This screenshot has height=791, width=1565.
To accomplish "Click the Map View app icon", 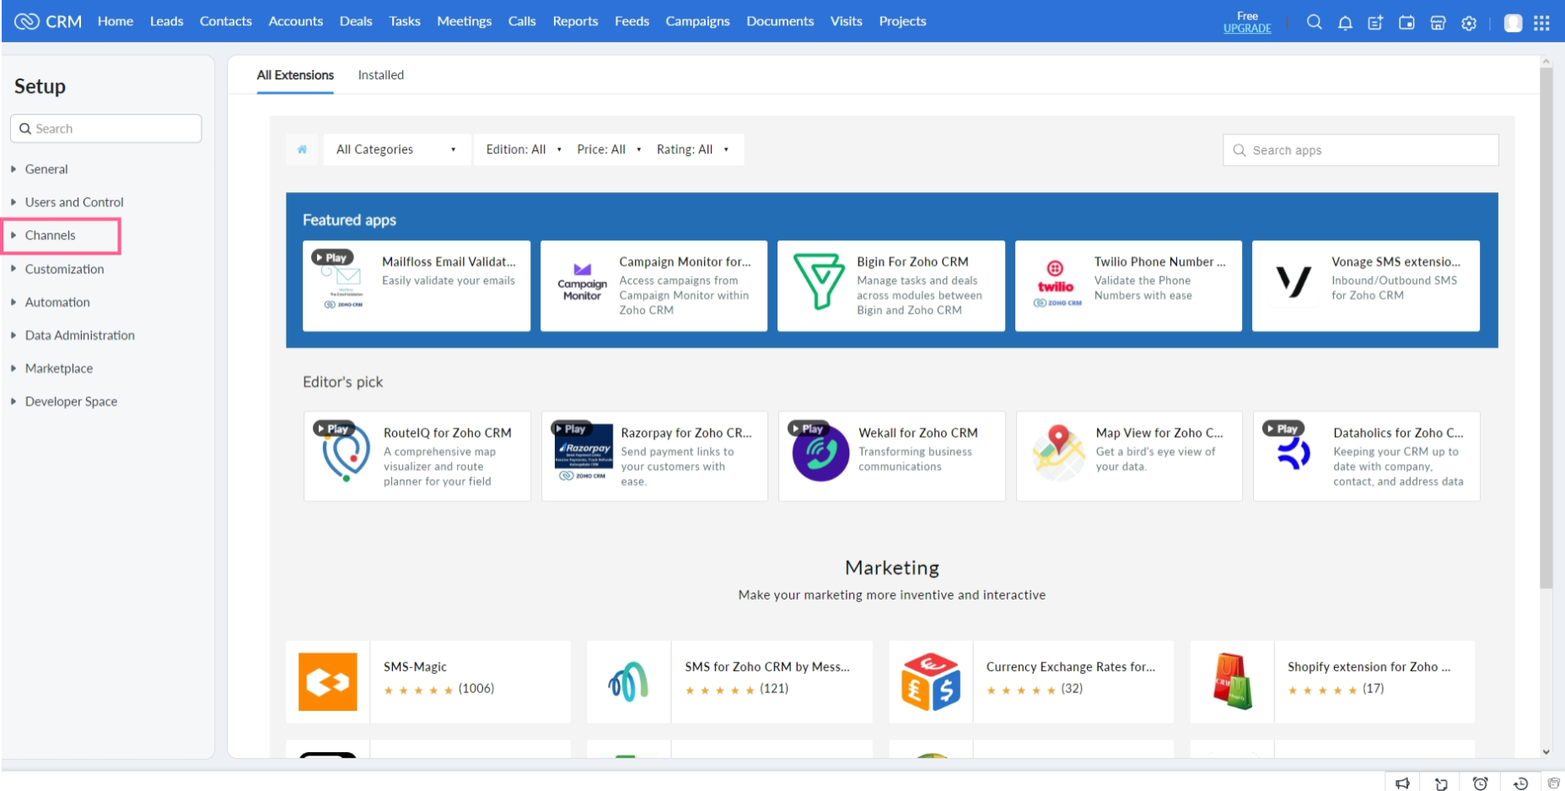I will pyautogui.click(x=1058, y=453).
